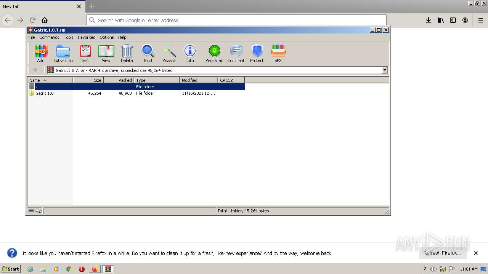Close the New Tab tab
Screen dimensions: 488x274
79,6
